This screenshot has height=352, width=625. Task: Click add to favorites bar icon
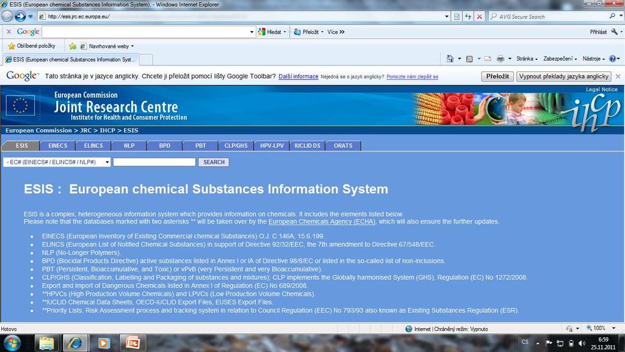pos(73,46)
